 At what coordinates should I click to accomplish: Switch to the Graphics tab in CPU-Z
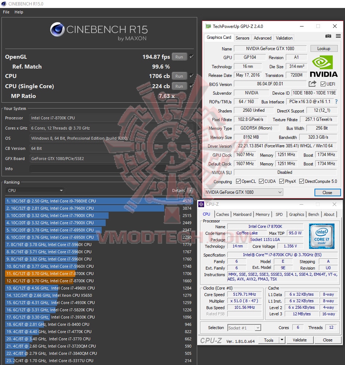(297, 214)
